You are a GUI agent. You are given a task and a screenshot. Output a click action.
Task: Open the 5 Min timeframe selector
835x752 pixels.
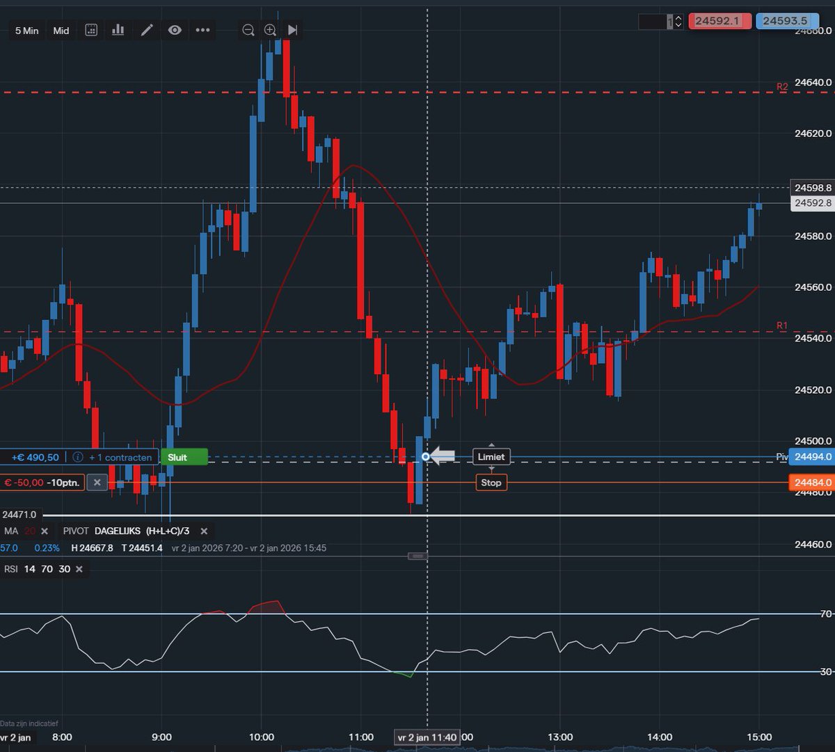tap(26, 30)
